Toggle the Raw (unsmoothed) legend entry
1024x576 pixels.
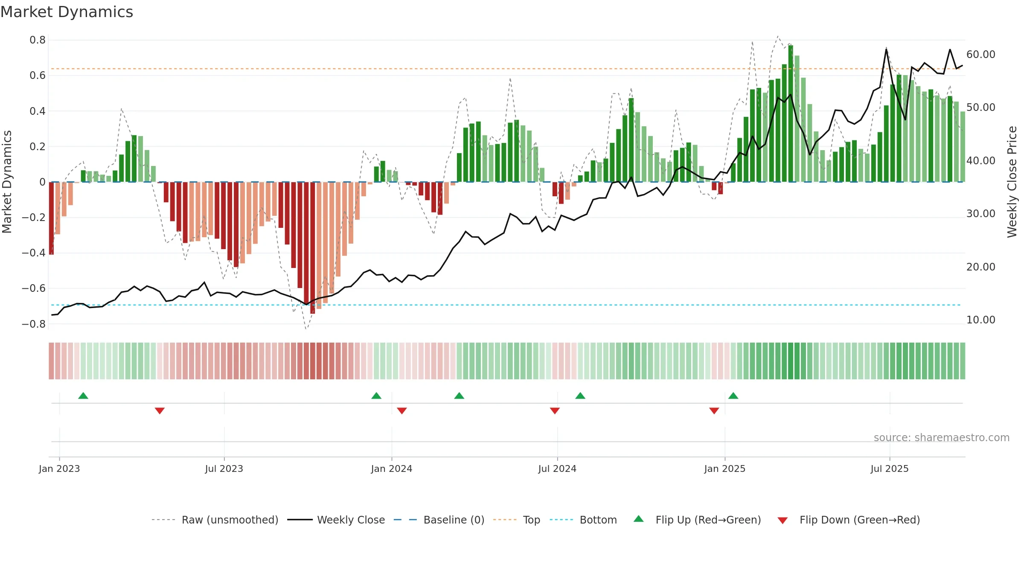point(215,520)
